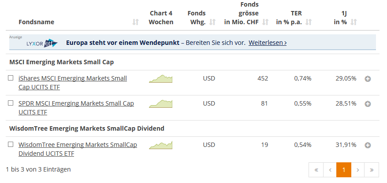The image size is (387, 183).
Task: Sort table by Fondsname column arrows
Action: point(135,22)
